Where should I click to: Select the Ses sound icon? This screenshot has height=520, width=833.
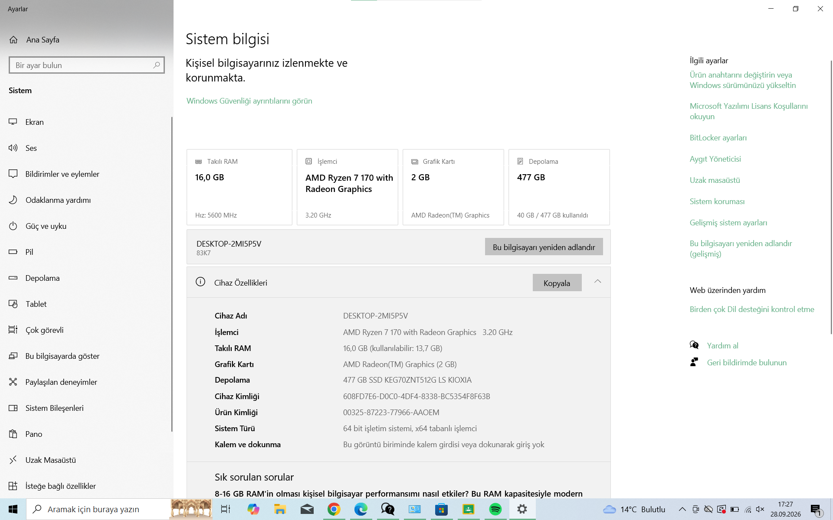13,148
